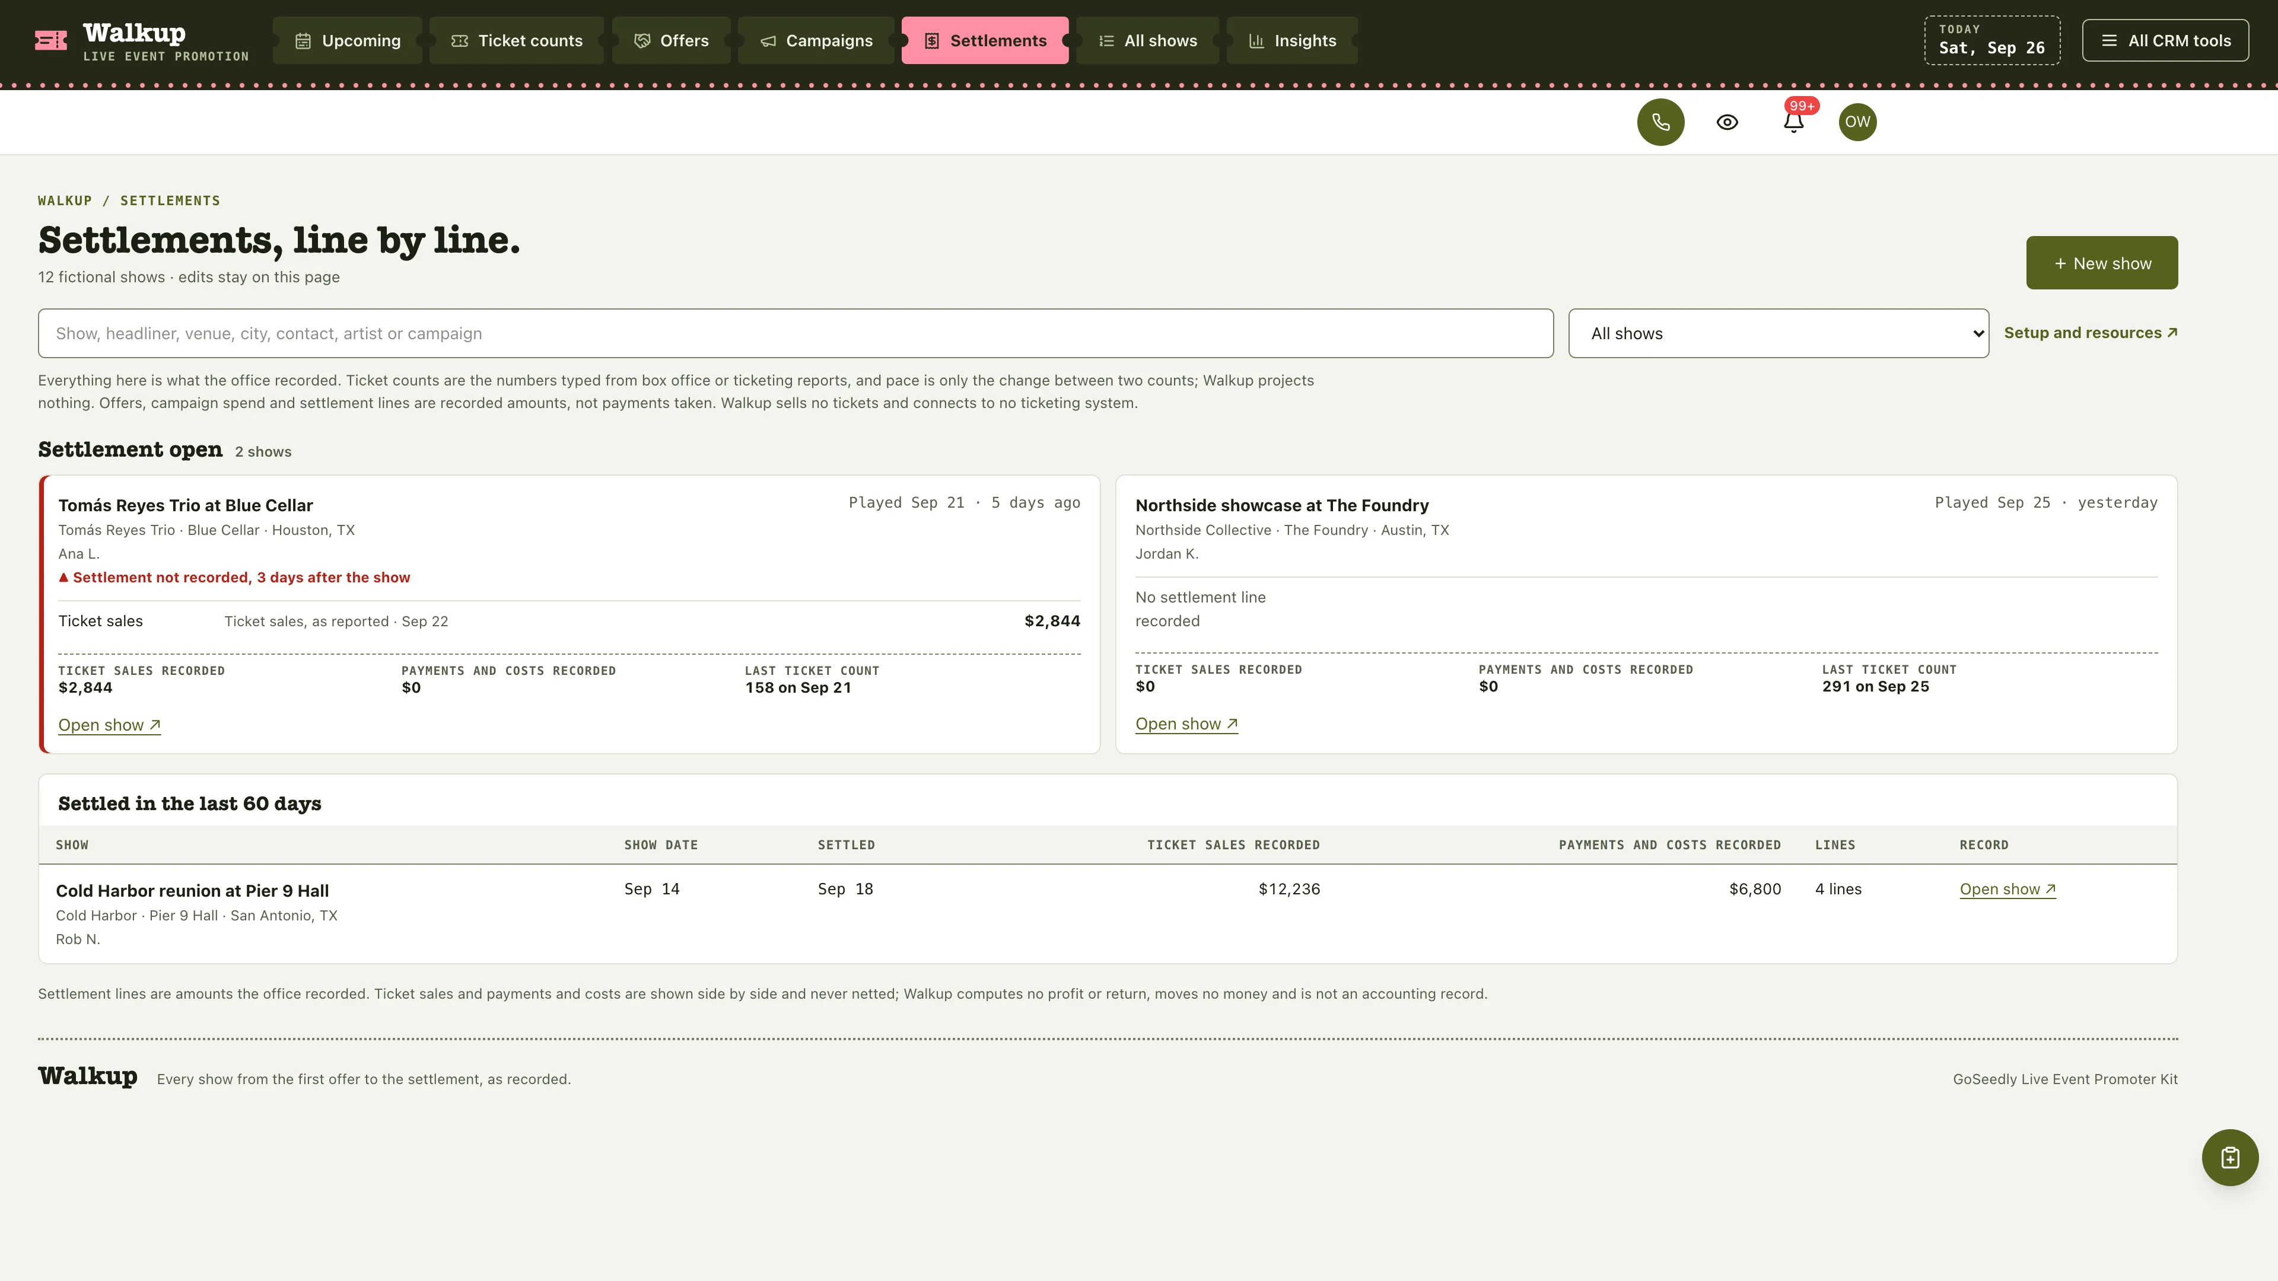Toggle the eye visibility icon
Viewport: 2278px width, 1281px height.
[1727, 122]
